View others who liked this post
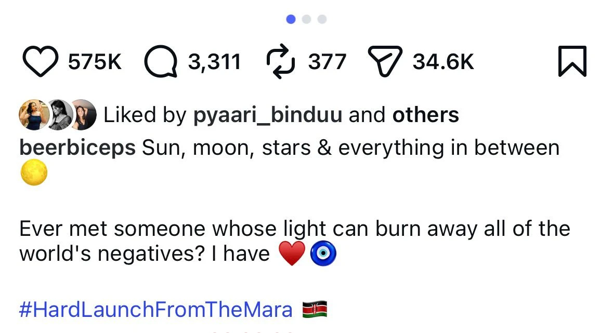Screen dimensions: 613x333 (425, 115)
